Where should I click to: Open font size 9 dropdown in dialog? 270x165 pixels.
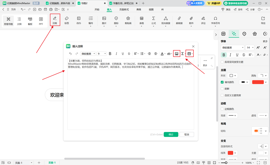point(102,54)
